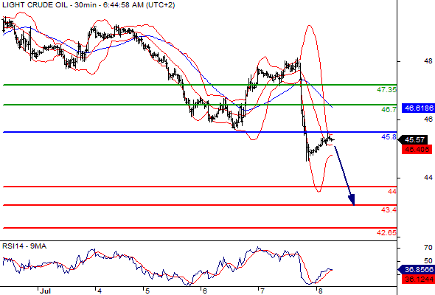Image resolution: width=435 pixels, height=295 pixels.
Task: Click the LIGHT CRUDE OIL chart title
Action: click(x=88, y=4)
